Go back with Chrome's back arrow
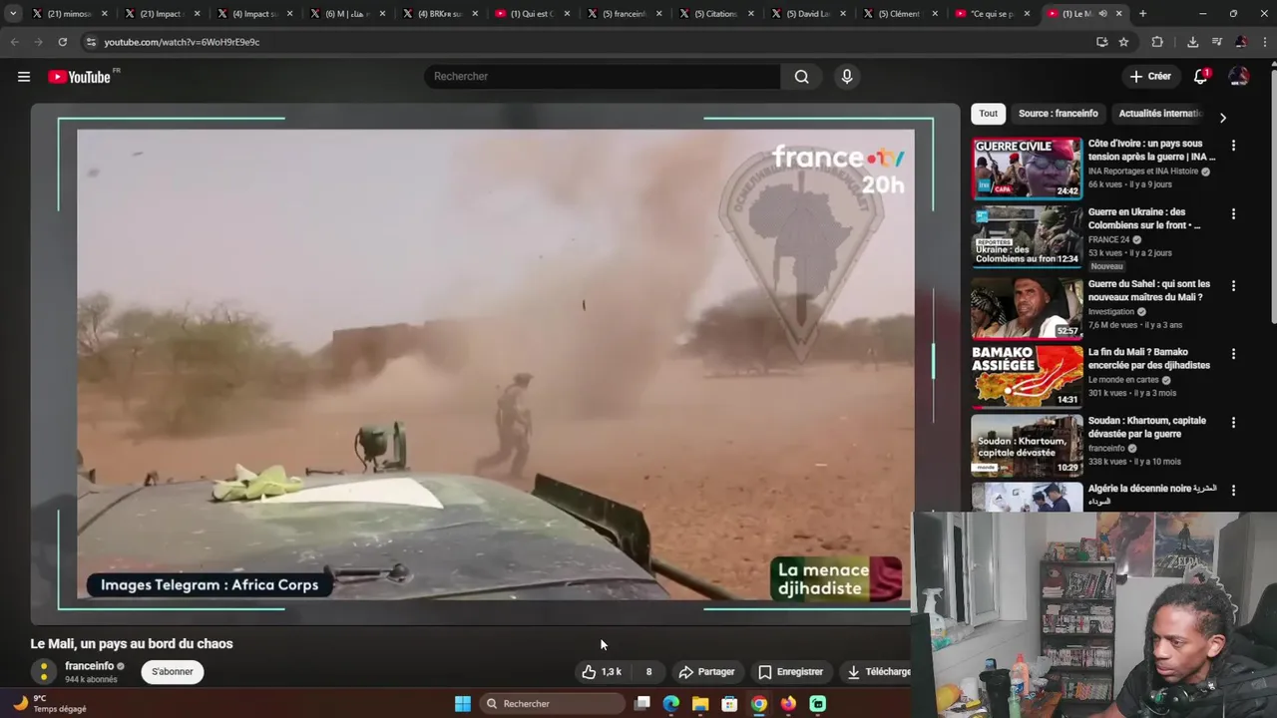This screenshot has width=1277, height=718. 14,42
